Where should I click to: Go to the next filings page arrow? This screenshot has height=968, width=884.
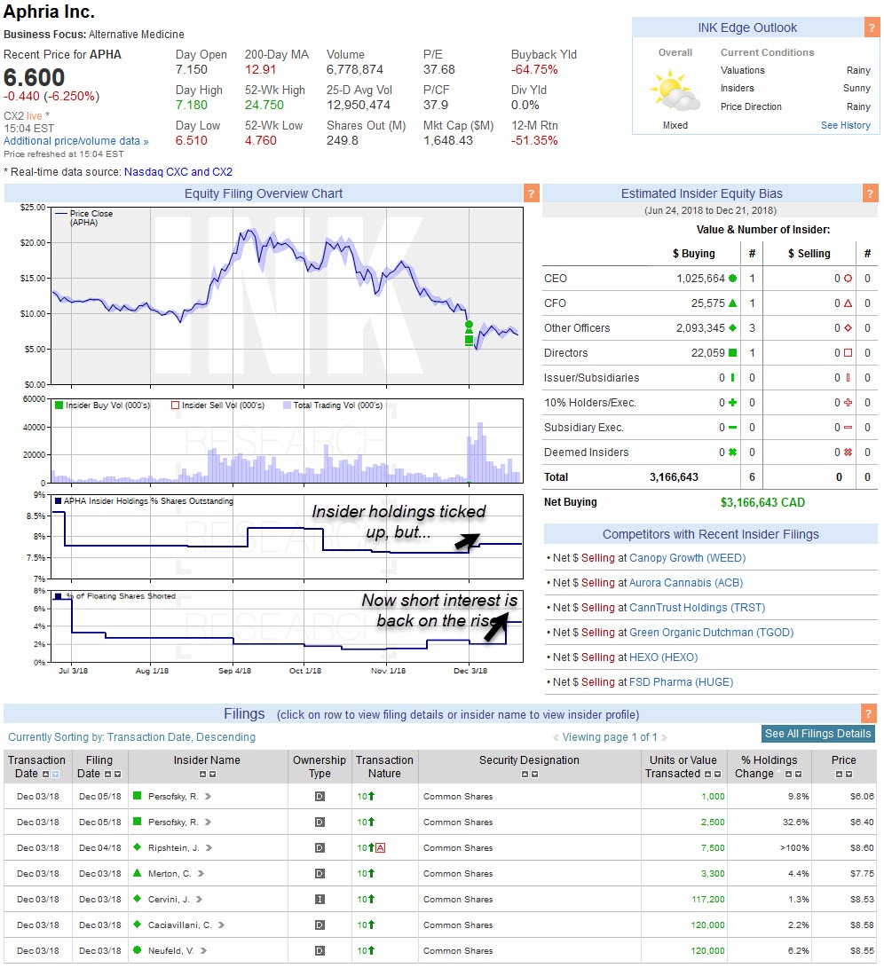(x=664, y=737)
